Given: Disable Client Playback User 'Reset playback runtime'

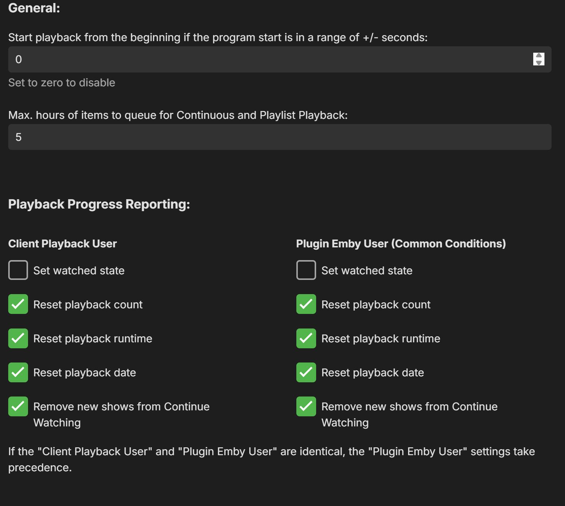Looking at the screenshot, I should (18, 338).
